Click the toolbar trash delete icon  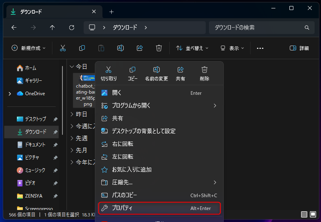tap(159, 48)
